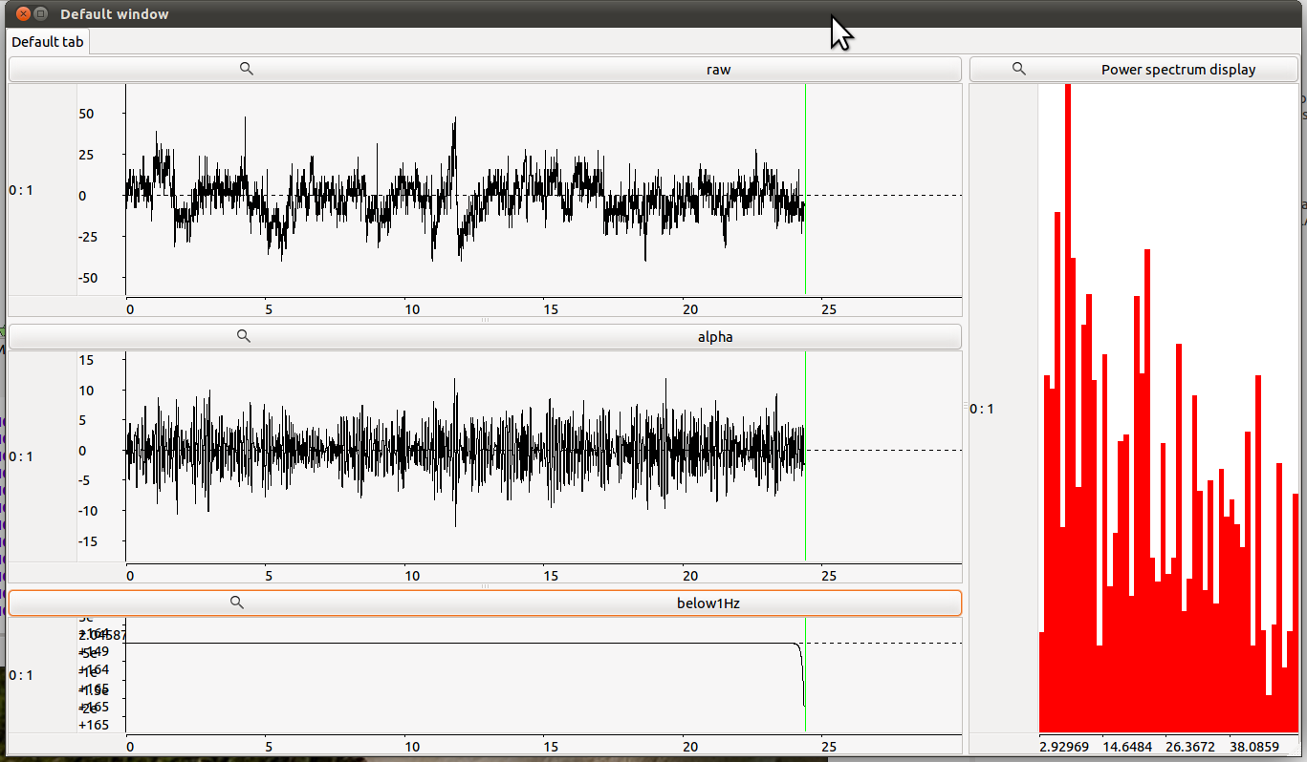1307x762 pixels.
Task: Click the magnifier icon on alpha header
Action: (244, 336)
